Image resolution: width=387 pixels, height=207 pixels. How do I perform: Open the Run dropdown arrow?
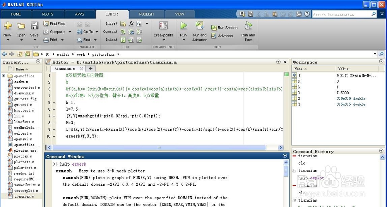click(183, 40)
